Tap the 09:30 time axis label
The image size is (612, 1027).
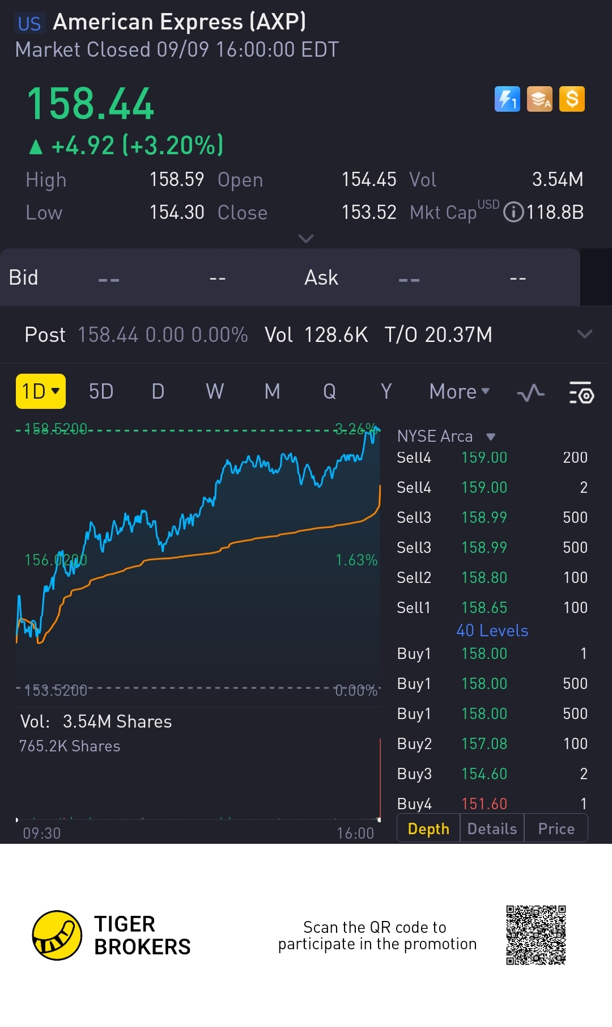[42, 833]
